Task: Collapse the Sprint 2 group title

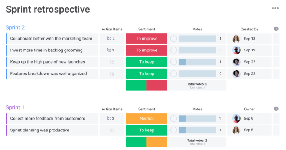Action: [15, 27]
